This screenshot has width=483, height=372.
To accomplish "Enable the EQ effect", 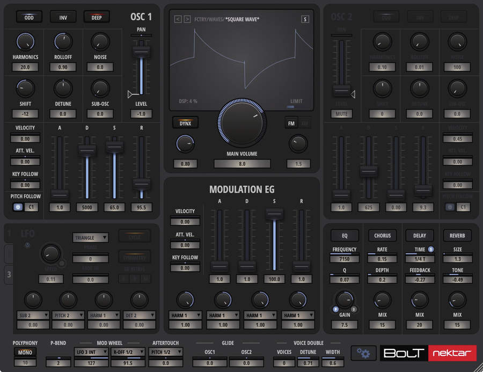I will coord(345,236).
